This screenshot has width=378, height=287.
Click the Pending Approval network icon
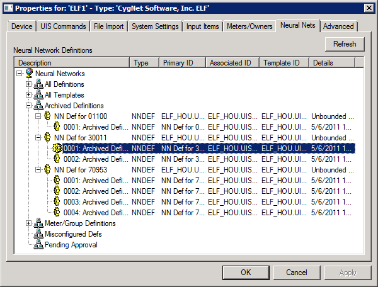click(x=38, y=245)
